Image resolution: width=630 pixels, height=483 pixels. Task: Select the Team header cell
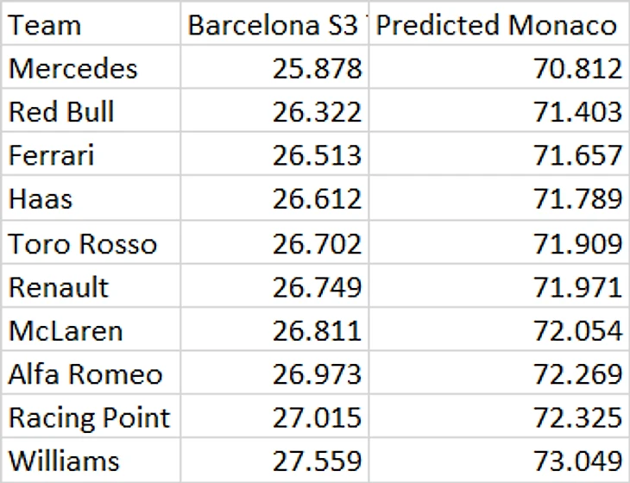coord(91,26)
